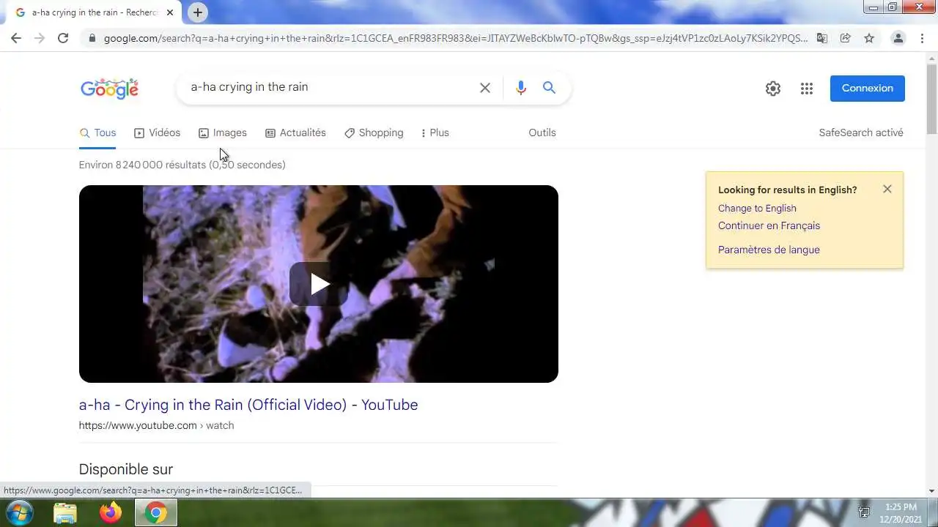Click scrollbar down arrow
This screenshot has height=527, width=938.
[931, 491]
